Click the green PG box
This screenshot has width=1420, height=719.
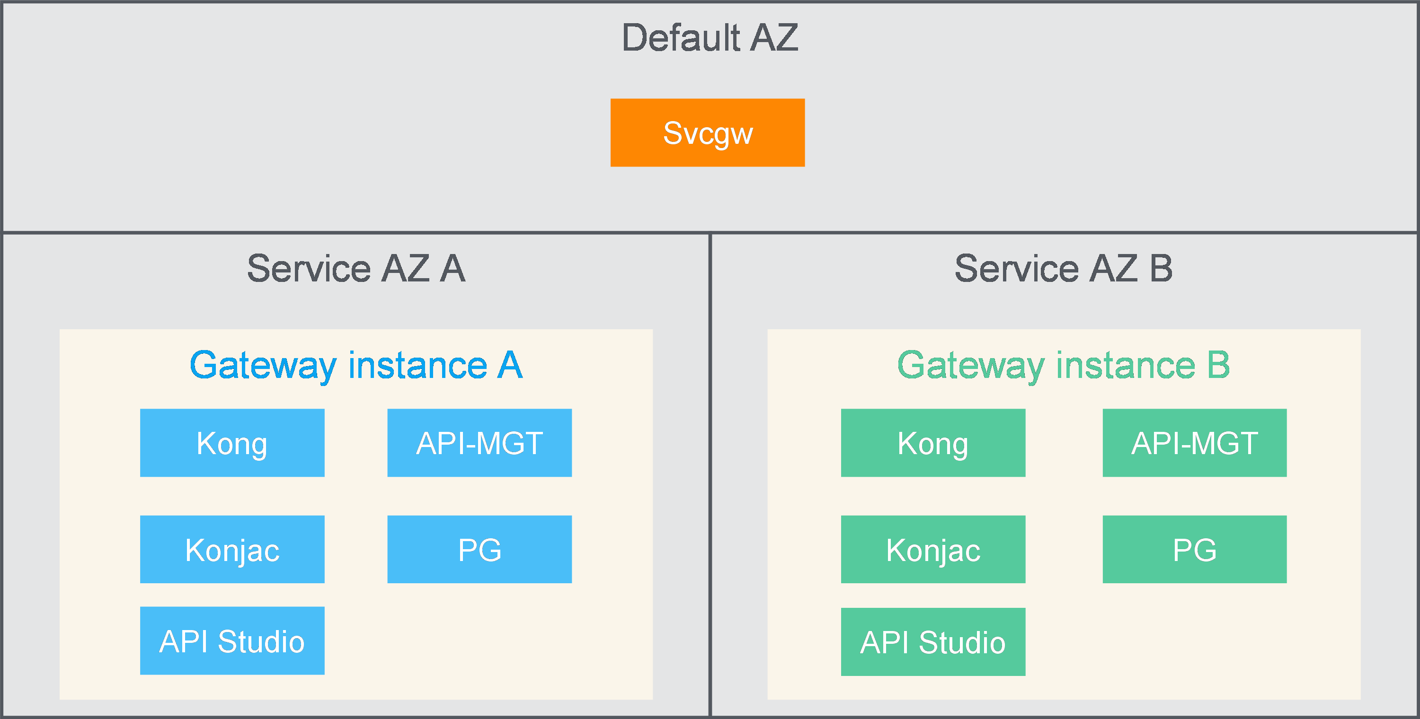click(1194, 549)
